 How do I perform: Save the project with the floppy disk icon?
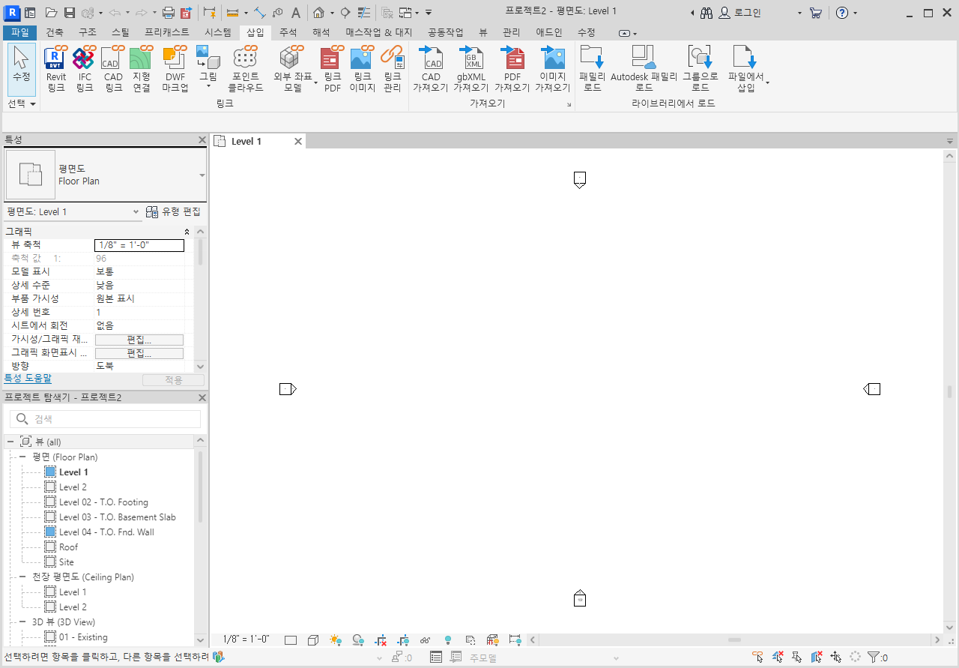(x=70, y=13)
